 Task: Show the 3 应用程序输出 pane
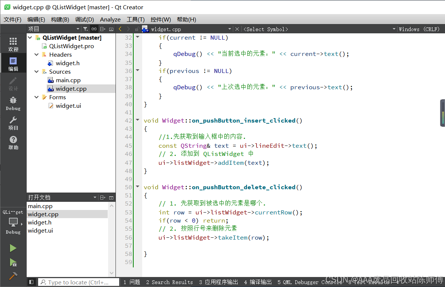[218, 282]
